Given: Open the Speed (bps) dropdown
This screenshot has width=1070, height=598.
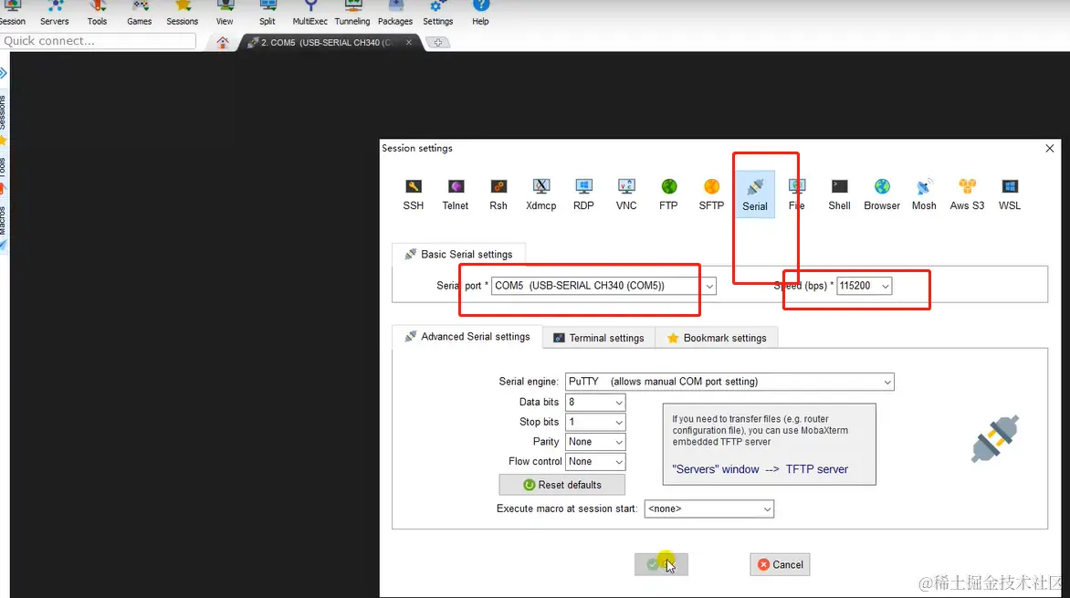Looking at the screenshot, I should click(885, 286).
